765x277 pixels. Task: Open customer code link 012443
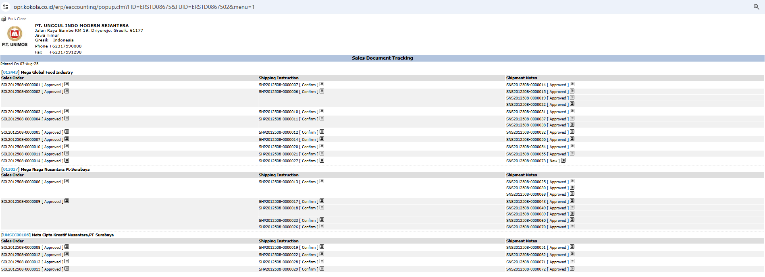coord(10,72)
